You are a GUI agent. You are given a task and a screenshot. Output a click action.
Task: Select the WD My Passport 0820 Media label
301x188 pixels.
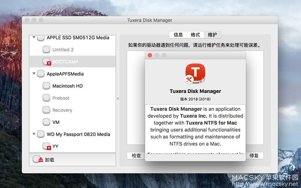click(x=78, y=134)
